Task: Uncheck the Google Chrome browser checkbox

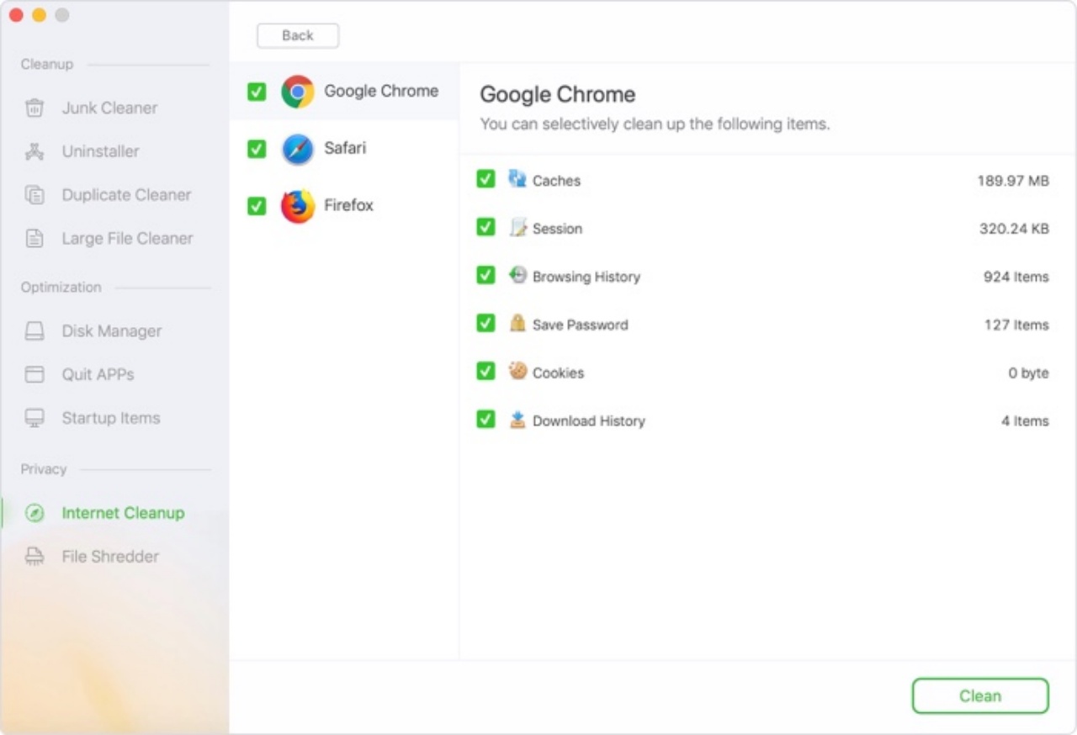Action: point(257,92)
